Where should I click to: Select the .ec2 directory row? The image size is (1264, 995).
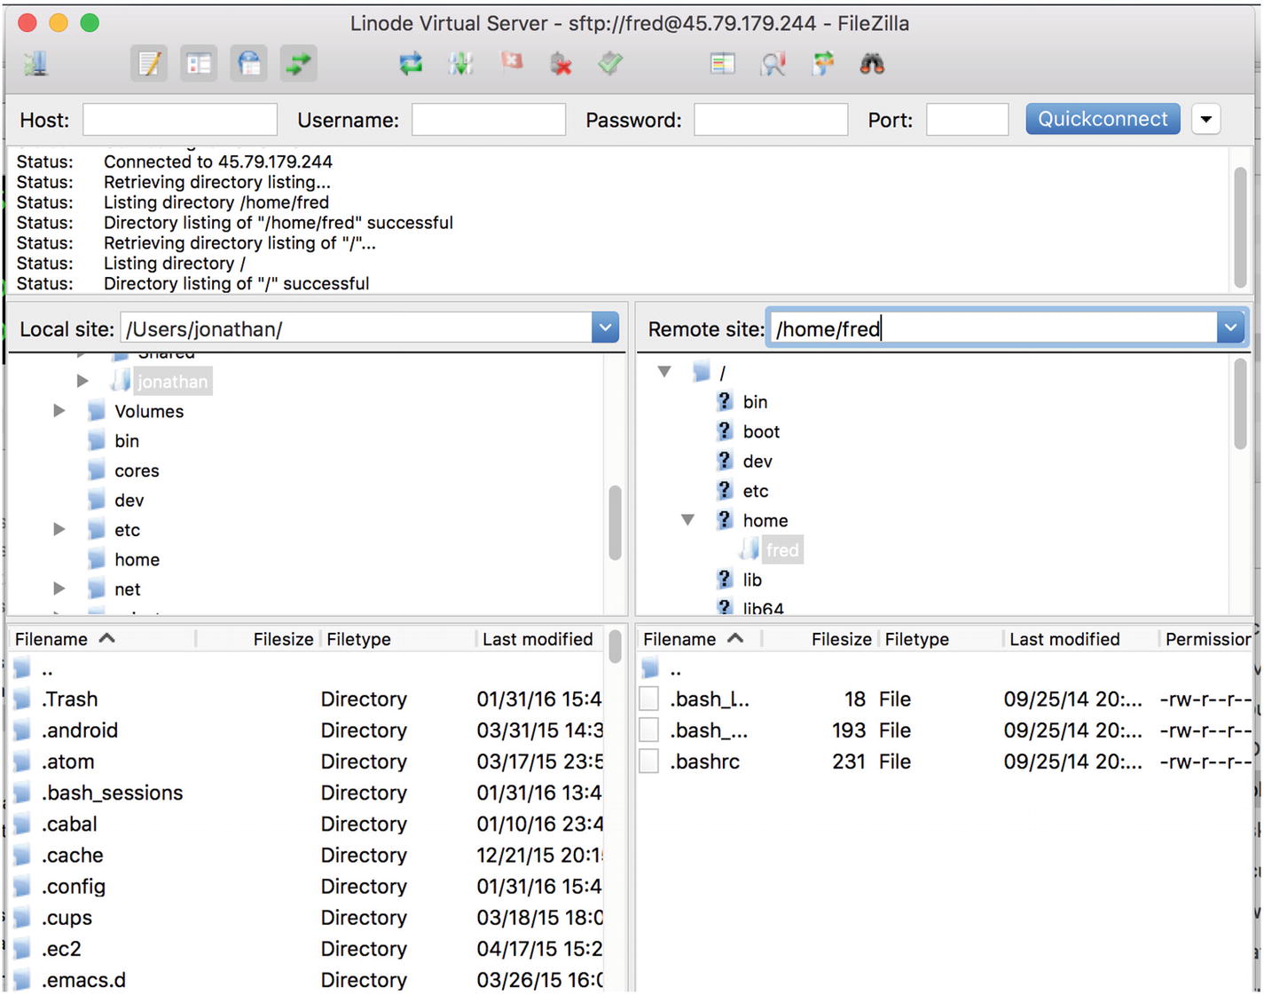(x=307, y=949)
